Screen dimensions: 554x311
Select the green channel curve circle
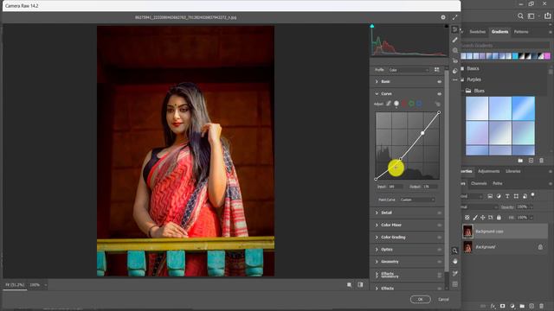tap(411, 104)
